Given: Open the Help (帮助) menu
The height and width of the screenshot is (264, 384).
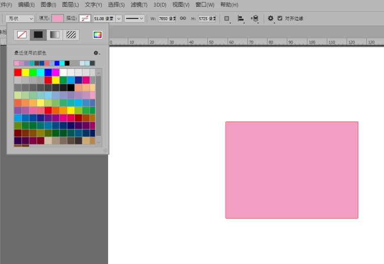Looking at the screenshot, I should point(229,5).
